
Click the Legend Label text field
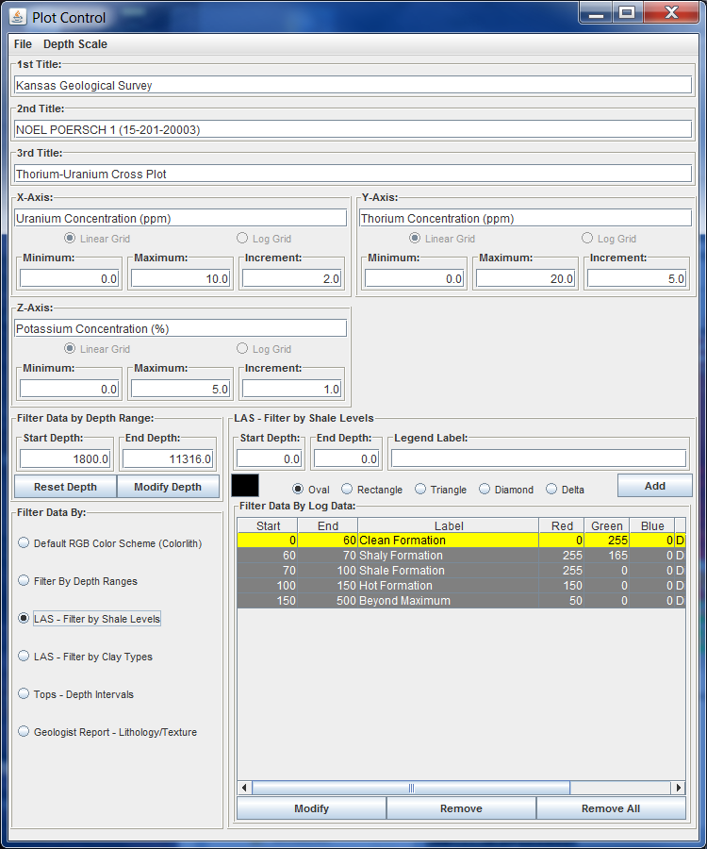(539, 458)
